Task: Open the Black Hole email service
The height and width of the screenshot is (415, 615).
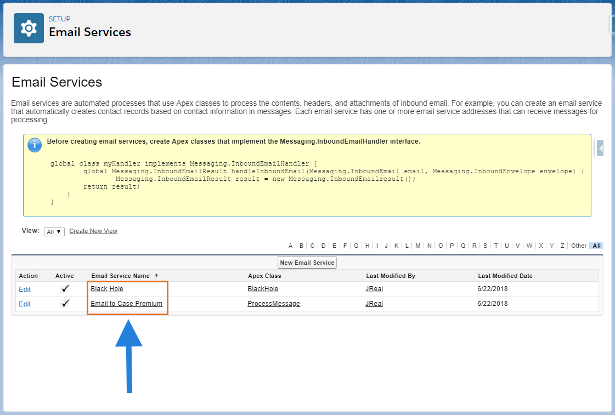Action: click(106, 289)
